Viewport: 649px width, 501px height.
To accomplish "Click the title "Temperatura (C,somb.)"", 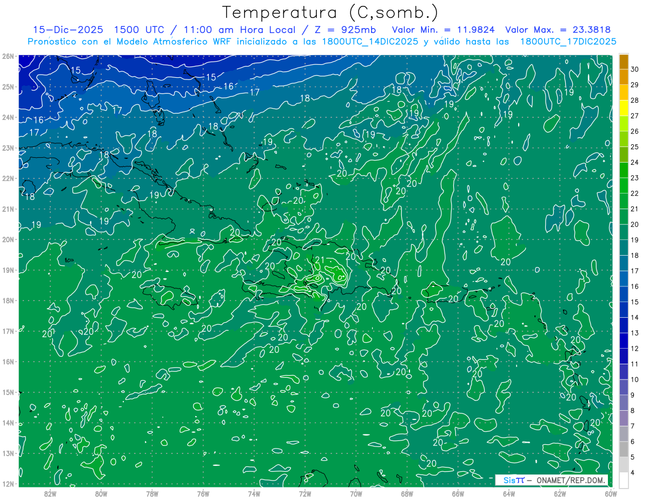I will click(330, 12).
